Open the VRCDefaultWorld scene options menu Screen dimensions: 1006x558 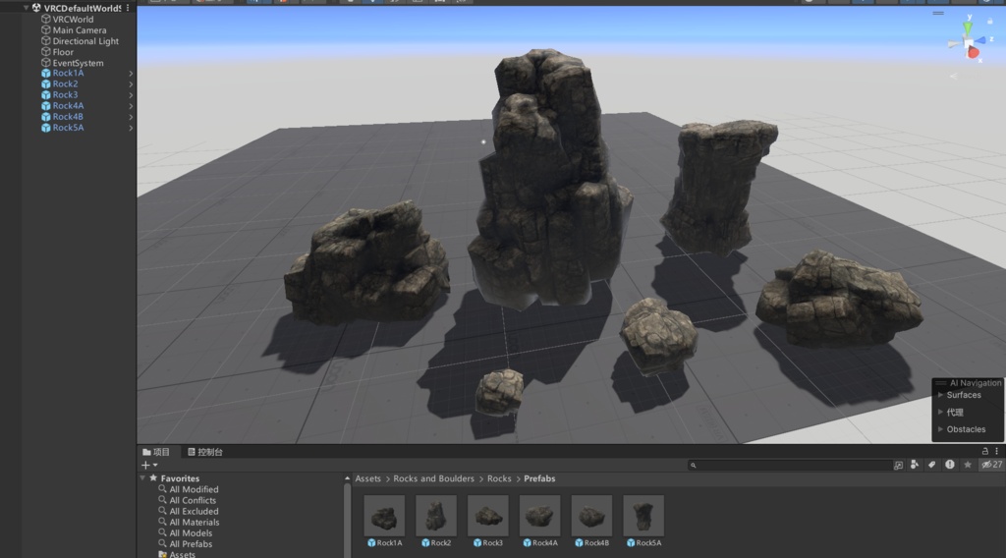(x=128, y=8)
